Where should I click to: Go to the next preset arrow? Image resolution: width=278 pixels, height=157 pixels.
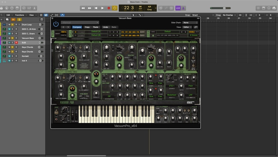pos(68,27)
